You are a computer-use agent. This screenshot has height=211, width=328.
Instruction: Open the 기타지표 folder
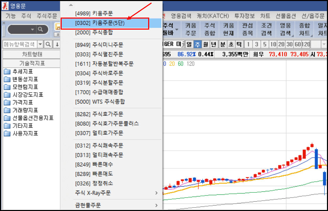(18, 126)
